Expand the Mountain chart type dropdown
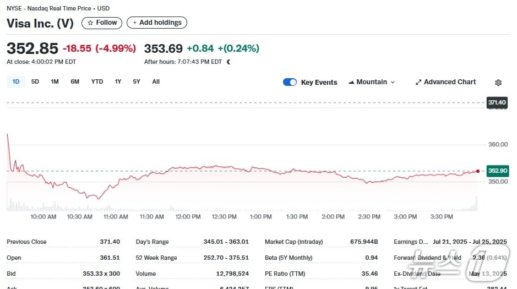This screenshot has height=289, width=517. (x=372, y=82)
